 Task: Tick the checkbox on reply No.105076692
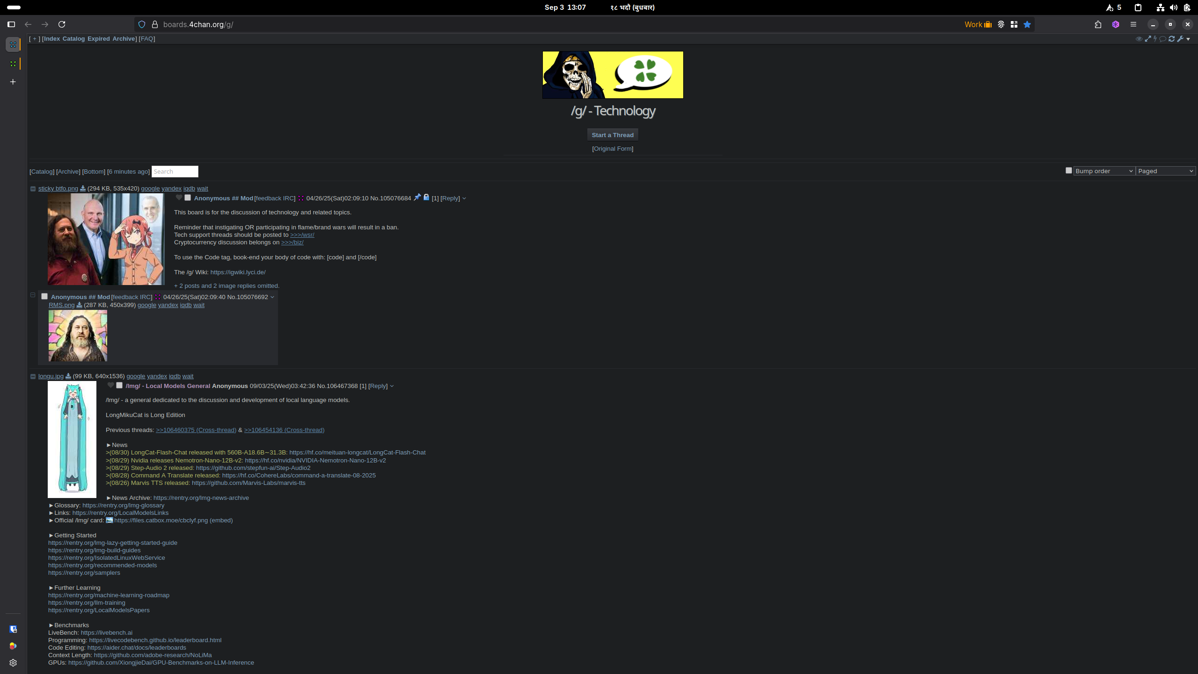(44, 296)
